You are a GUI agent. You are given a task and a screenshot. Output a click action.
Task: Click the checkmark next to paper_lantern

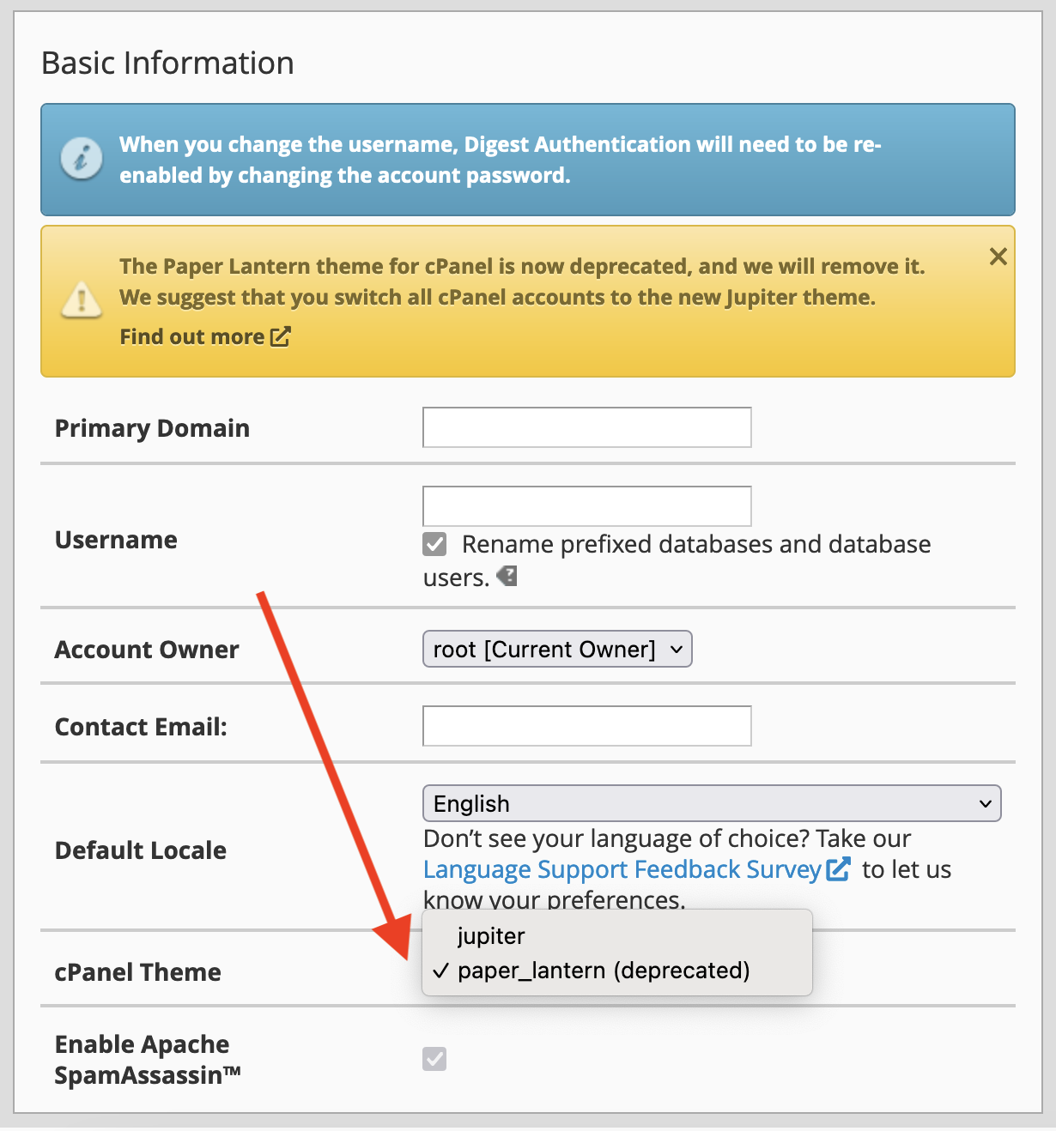point(441,971)
